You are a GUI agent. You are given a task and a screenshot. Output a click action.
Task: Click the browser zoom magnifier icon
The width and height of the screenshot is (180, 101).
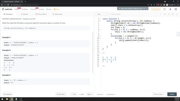point(148,5)
